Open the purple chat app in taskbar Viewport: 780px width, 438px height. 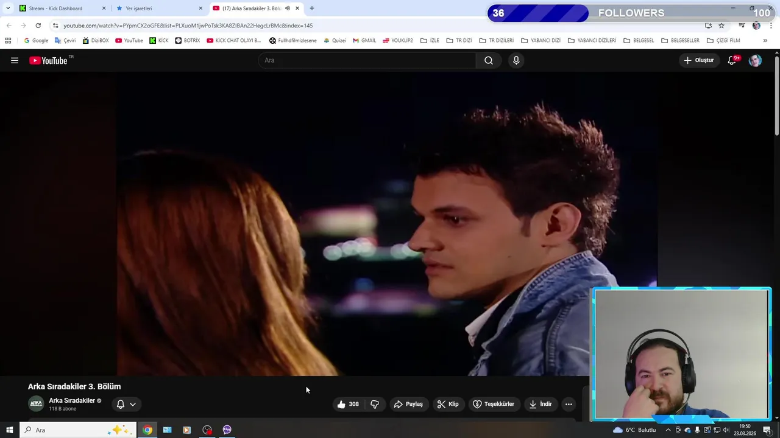227,430
